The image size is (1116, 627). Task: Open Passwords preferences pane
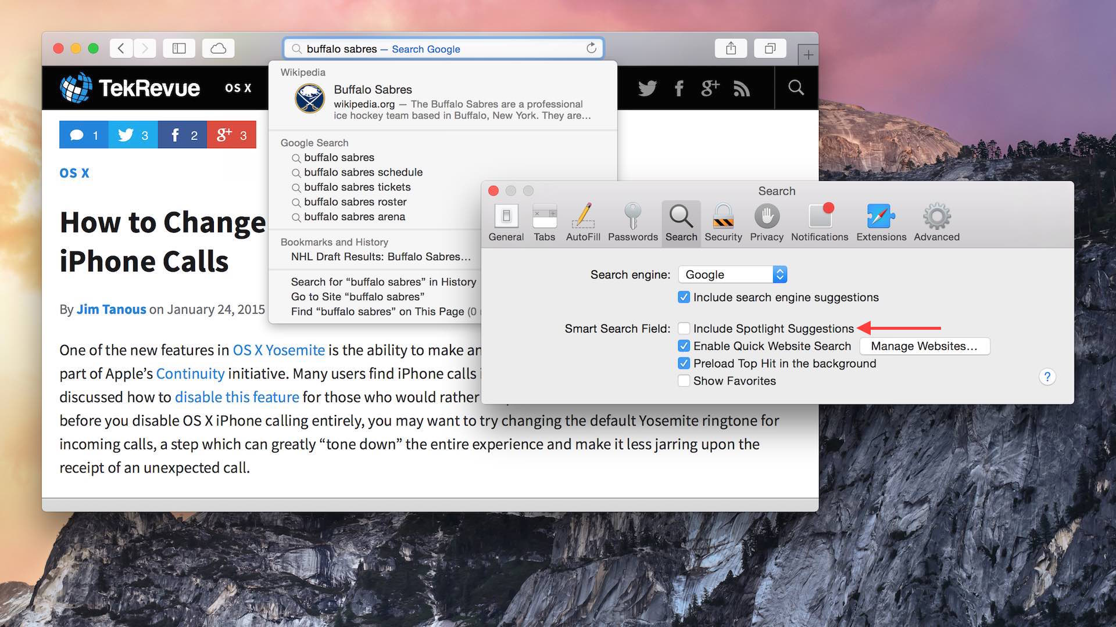pyautogui.click(x=633, y=223)
